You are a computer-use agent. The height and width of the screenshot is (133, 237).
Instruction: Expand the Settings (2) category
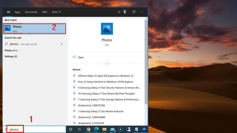[11, 56]
